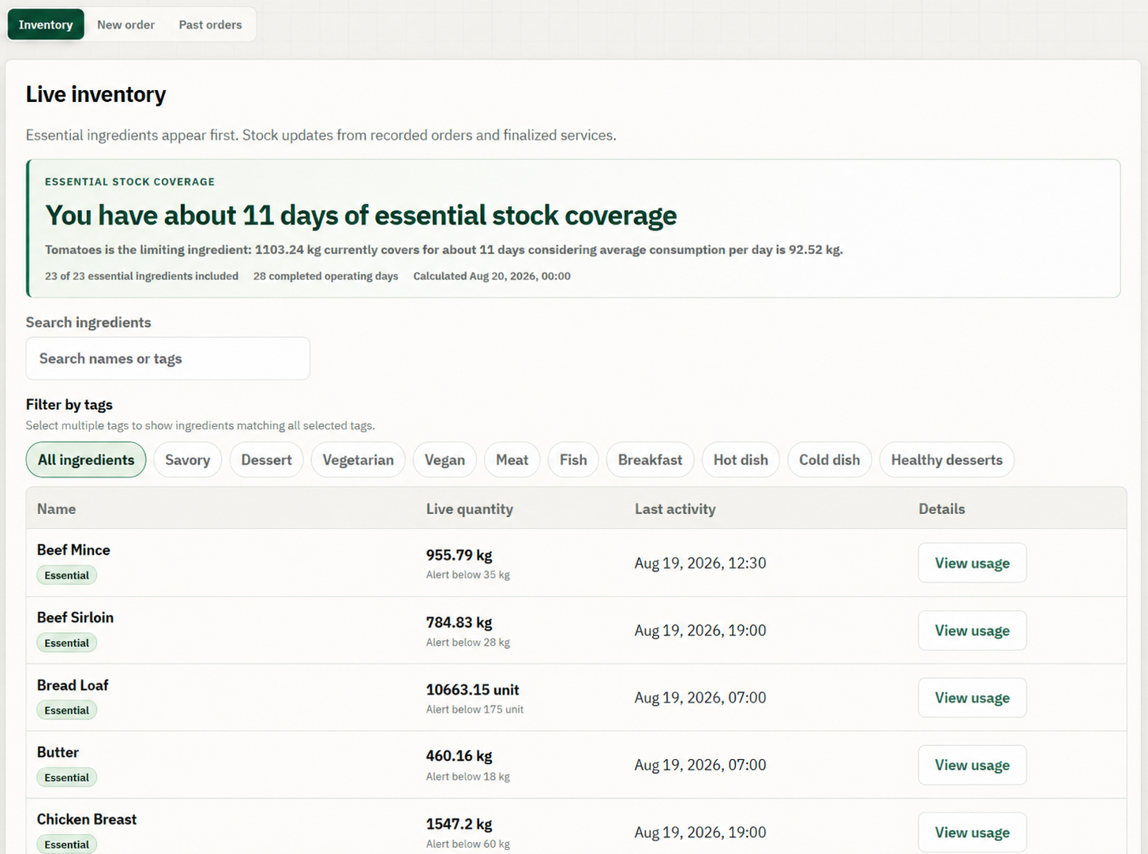Open the Past orders tab
Screen dimensions: 1148x854
point(210,24)
